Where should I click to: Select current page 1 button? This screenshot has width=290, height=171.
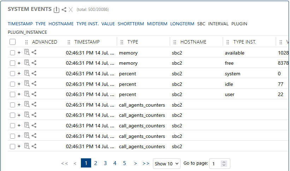click(x=86, y=163)
